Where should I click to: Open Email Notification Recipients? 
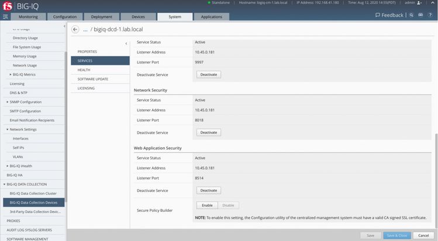click(x=32, y=120)
